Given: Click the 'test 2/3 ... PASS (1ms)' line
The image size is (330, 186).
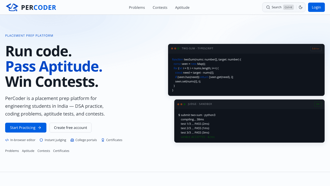Looking at the screenshot, I should point(195,128).
